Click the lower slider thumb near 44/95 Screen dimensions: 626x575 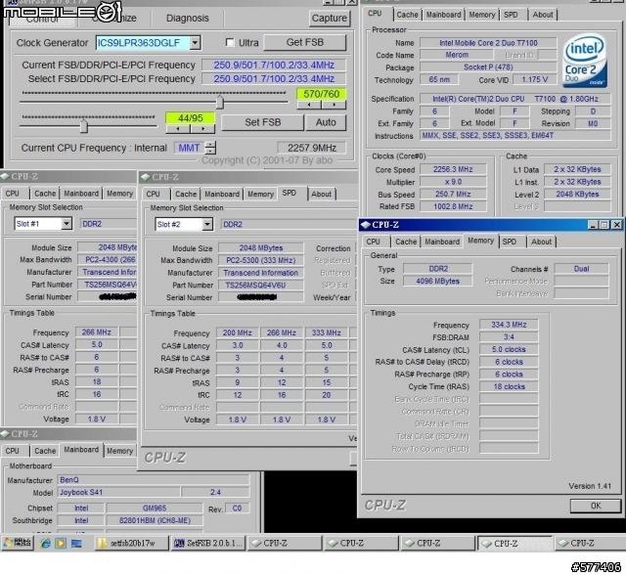click(x=83, y=126)
